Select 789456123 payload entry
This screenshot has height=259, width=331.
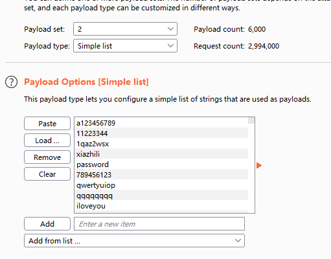[x=161, y=175]
